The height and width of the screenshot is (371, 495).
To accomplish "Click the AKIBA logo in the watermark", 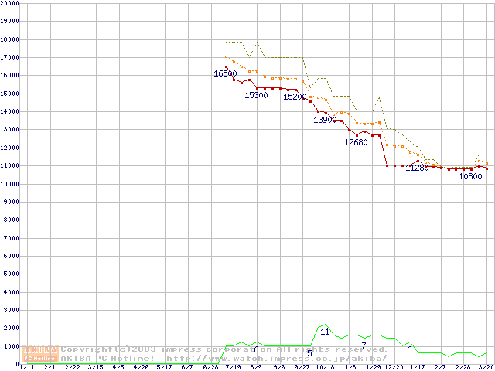I will [x=41, y=349].
